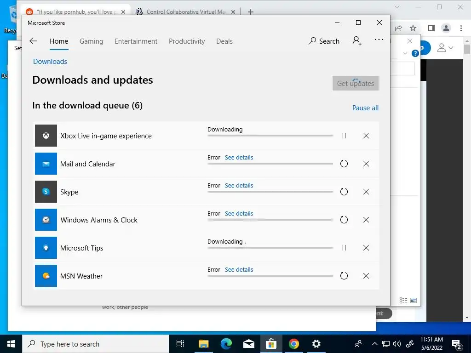Click Pause all downloads
Image resolution: width=471 pixels, height=353 pixels.
point(365,108)
